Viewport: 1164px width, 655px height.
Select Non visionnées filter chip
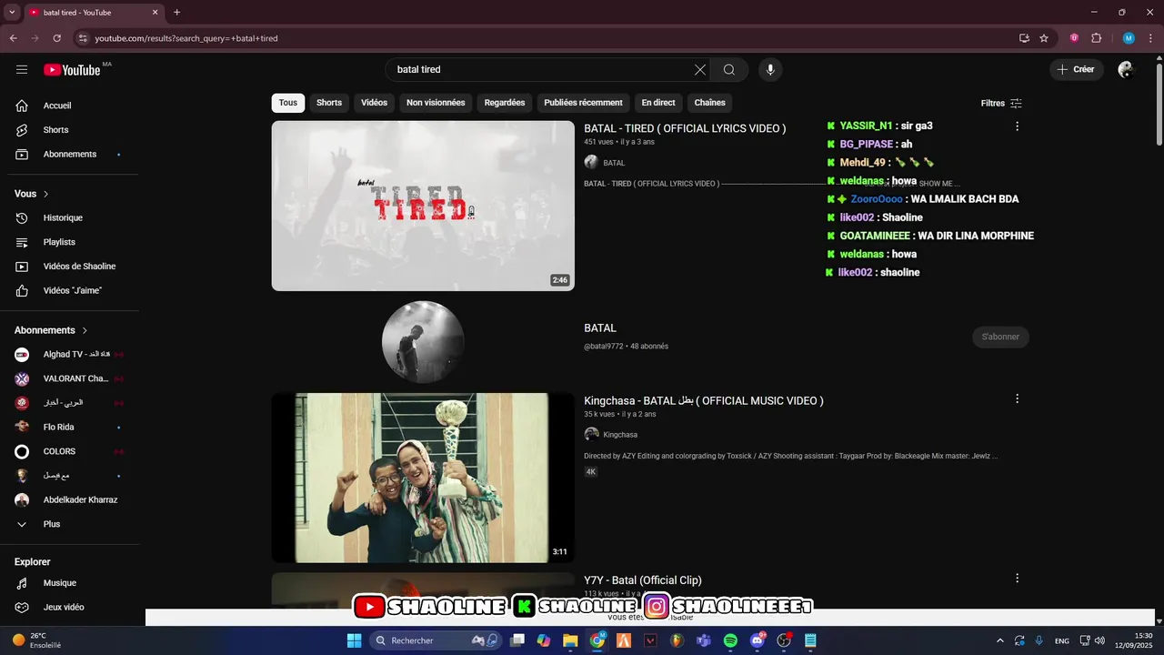[436, 103]
